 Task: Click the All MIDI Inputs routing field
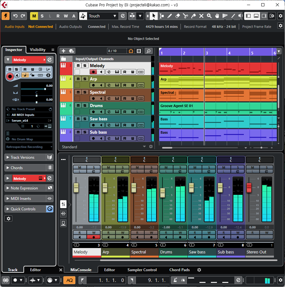point(29,115)
